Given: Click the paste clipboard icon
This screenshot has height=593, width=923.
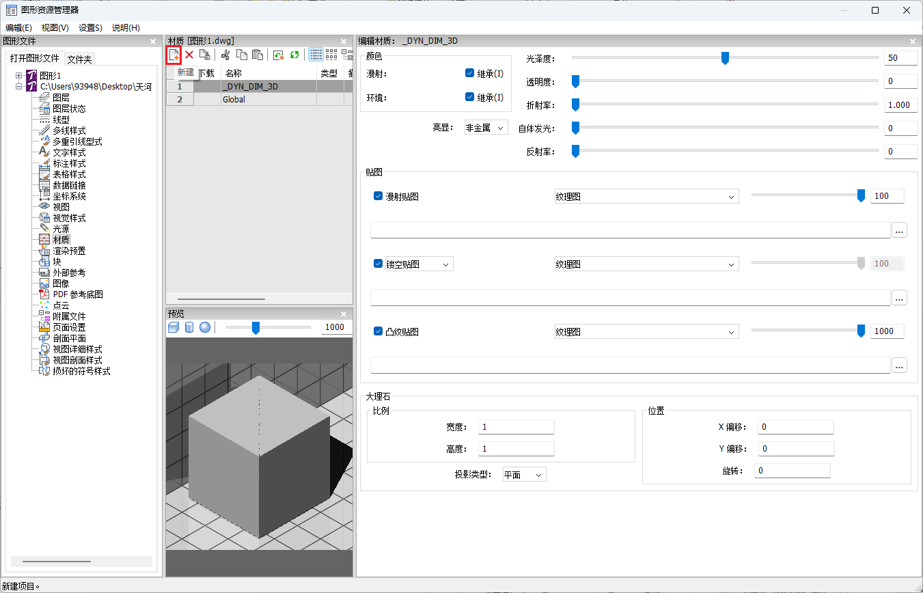Looking at the screenshot, I should [257, 55].
